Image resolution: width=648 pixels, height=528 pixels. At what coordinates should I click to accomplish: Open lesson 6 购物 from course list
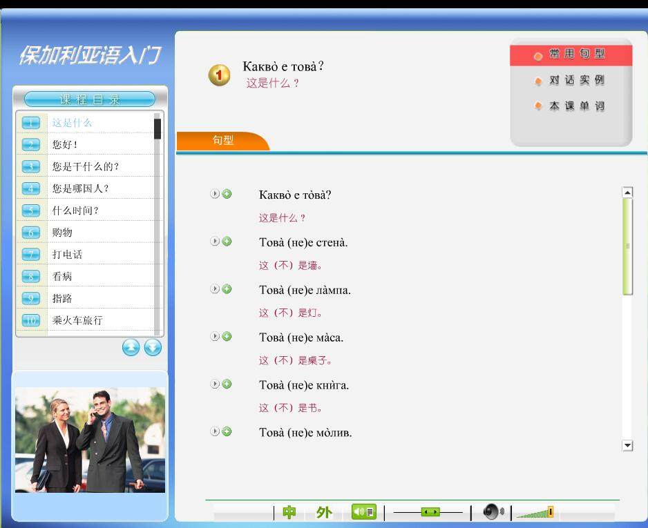coord(62,233)
